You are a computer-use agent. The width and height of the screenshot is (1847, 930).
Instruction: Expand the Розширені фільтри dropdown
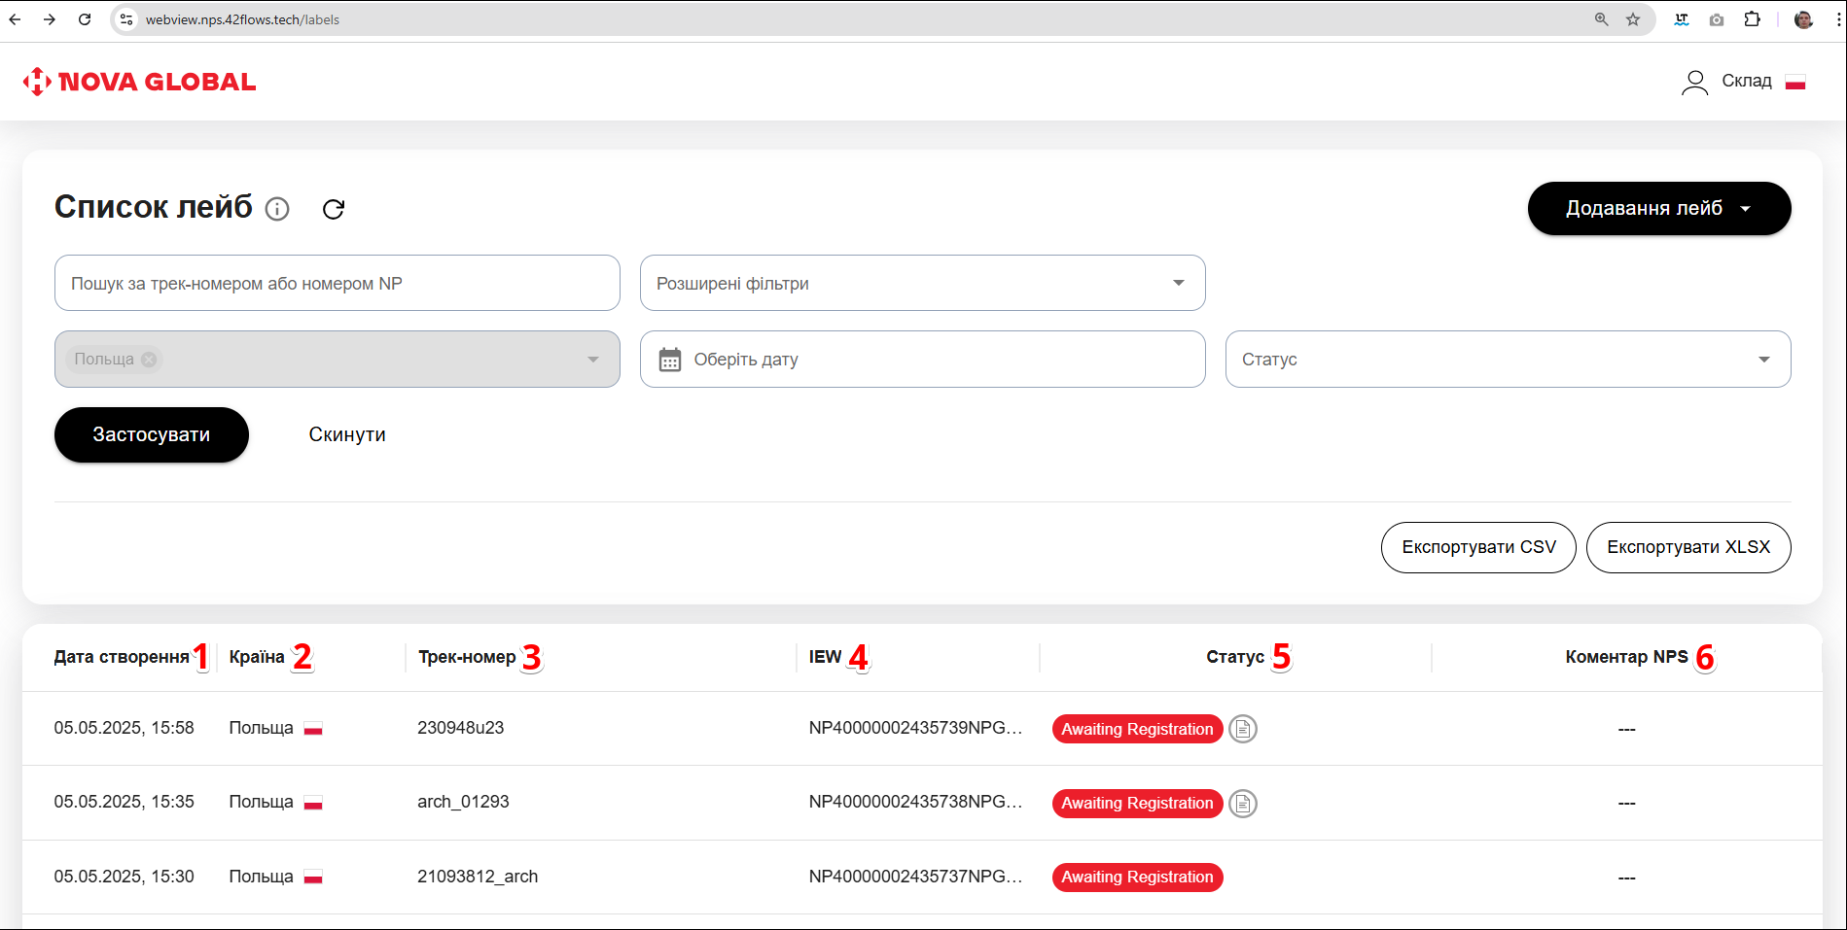(x=922, y=283)
